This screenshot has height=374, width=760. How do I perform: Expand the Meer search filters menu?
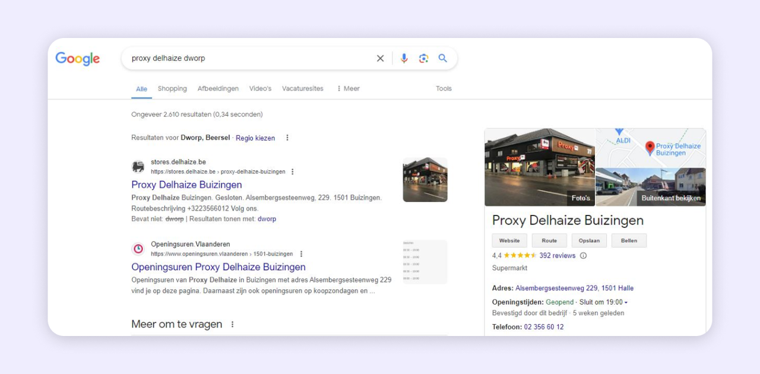pyautogui.click(x=348, y=88)
